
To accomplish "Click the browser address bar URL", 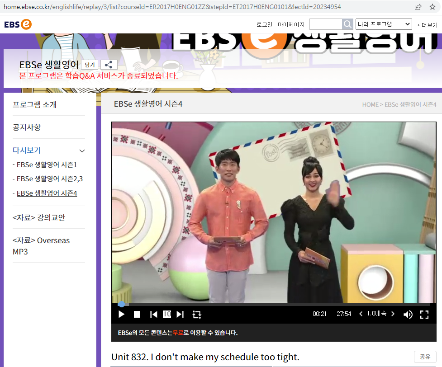I will (172, 7).
